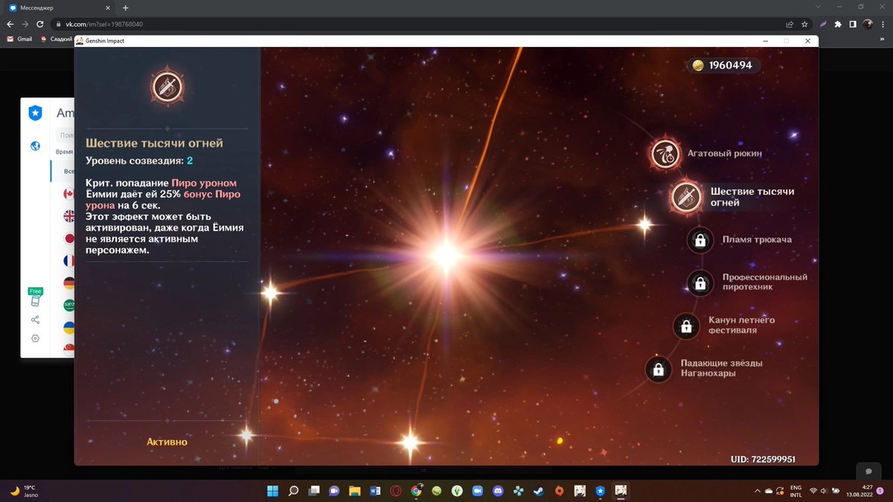The height and width of the screenshot is (502, 893).
Task: Click the Активно status label
Action: coord(167,442)
